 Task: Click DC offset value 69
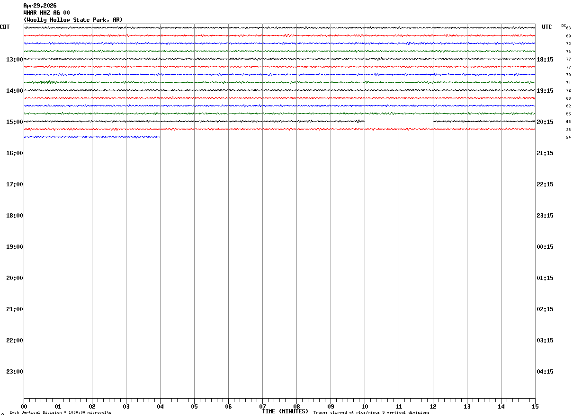(x=568, y=36)
